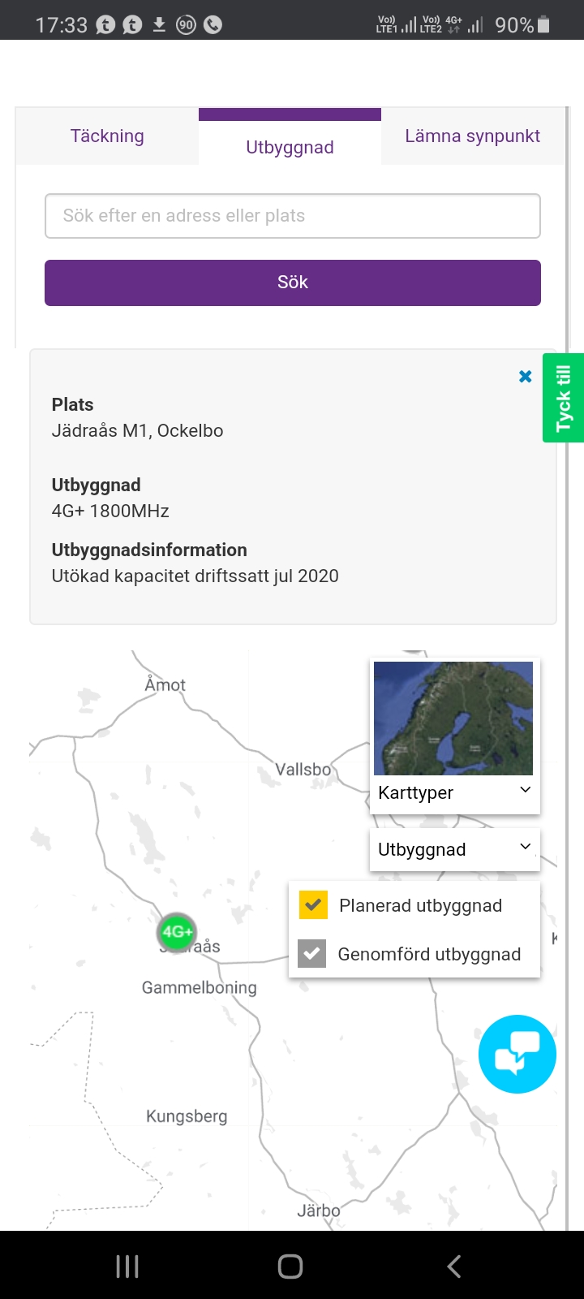Open Android recent apps icon
The image size is (584, 1299).
point(127,1266)
